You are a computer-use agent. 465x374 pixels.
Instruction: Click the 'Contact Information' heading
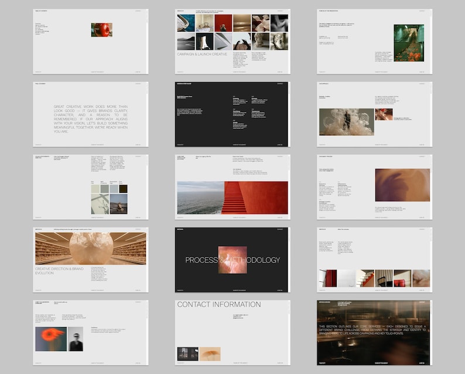pyautogui.click(x=219, y=305)
